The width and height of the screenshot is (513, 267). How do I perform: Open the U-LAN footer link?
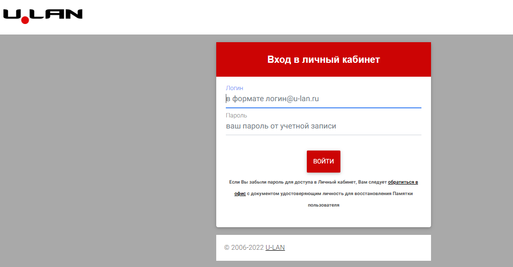coord(275,247)
